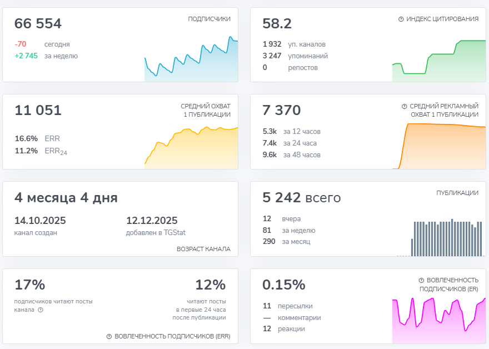Click the 1 932 уп. каналов row
Viewport: 489px width, 349px height.
pos(294,44)
